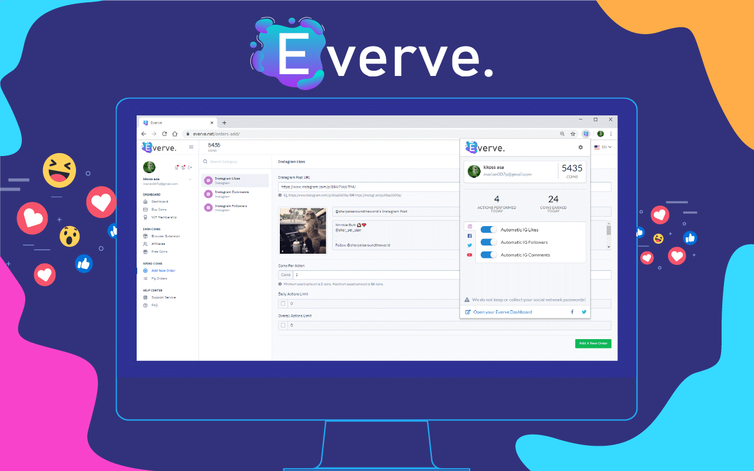Go forward with the browser forward arrow
The image size is (754, 471).
point(154,134)
